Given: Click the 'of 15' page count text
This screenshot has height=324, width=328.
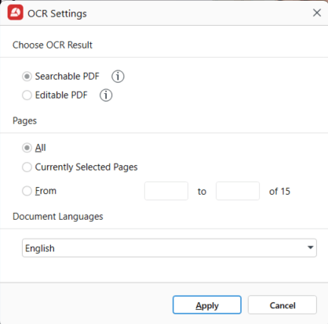Looking at the screenshot, I should [x=279, y=192].
